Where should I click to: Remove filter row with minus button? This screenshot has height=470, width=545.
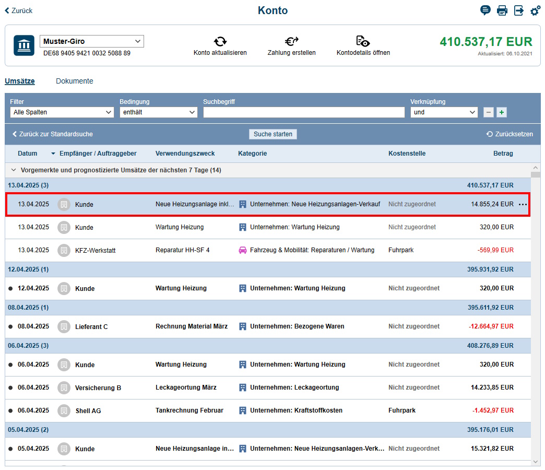click(x=488, y=112)
